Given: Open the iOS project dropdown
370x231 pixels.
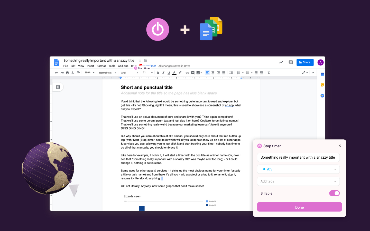Looking at the screenshot, I should [x=298, y=169].
